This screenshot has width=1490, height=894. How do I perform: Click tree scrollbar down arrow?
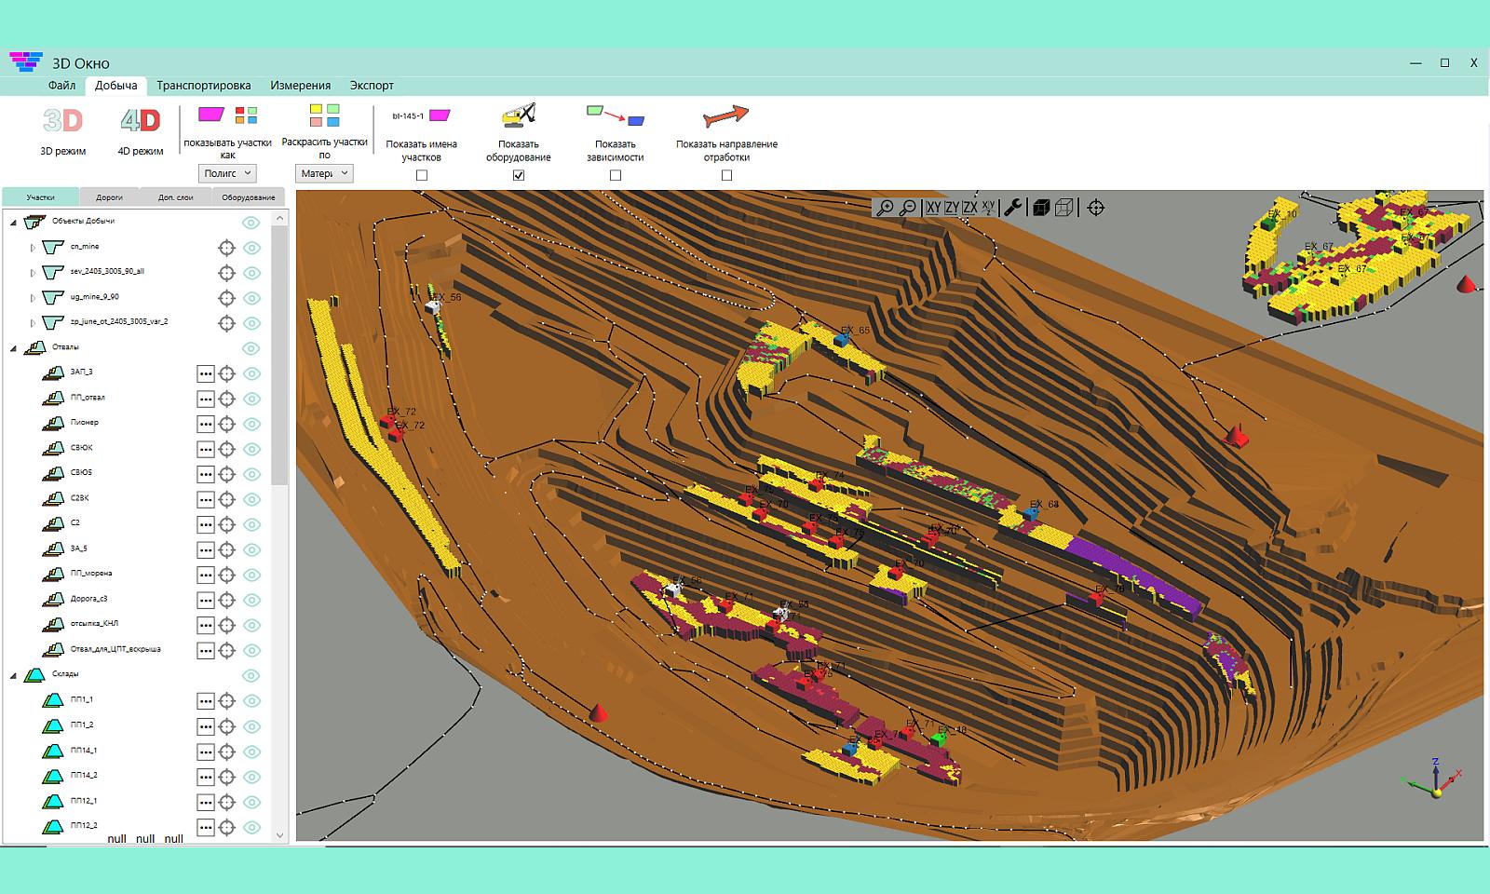[x=280, y=835]
